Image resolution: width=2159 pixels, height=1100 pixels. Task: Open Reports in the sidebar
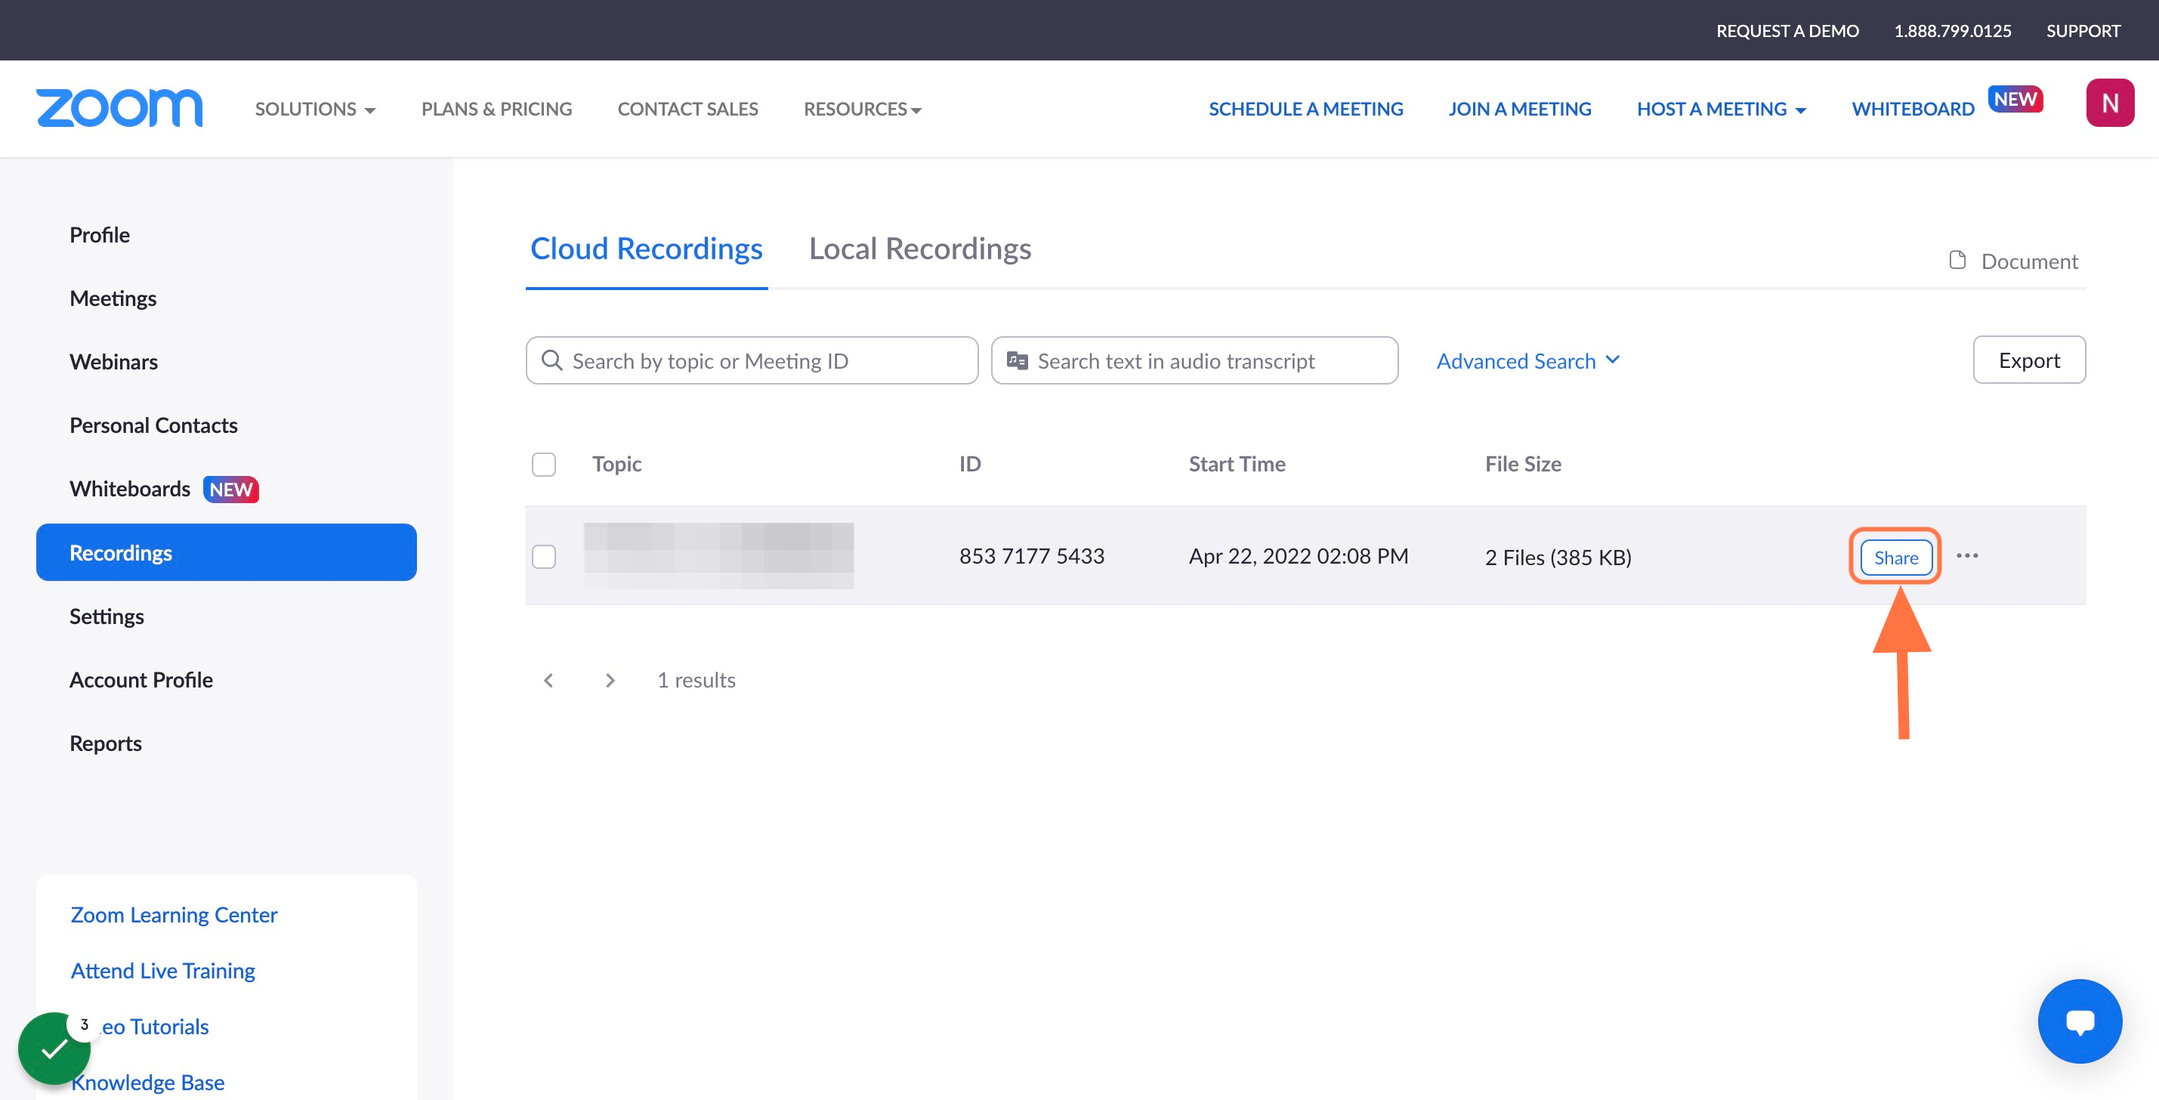coord(106,743)
